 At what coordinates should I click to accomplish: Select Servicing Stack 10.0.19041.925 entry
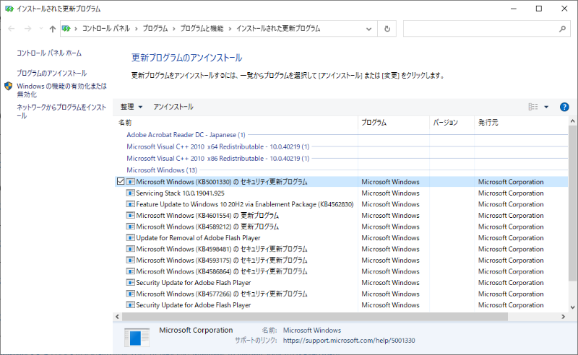[x=180, y=193]
